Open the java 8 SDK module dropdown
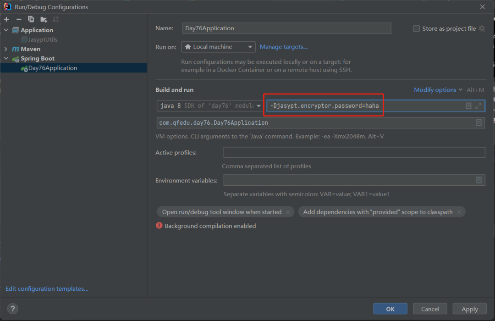Viewport: 495px width, 321px height. [x=209, y=106]
